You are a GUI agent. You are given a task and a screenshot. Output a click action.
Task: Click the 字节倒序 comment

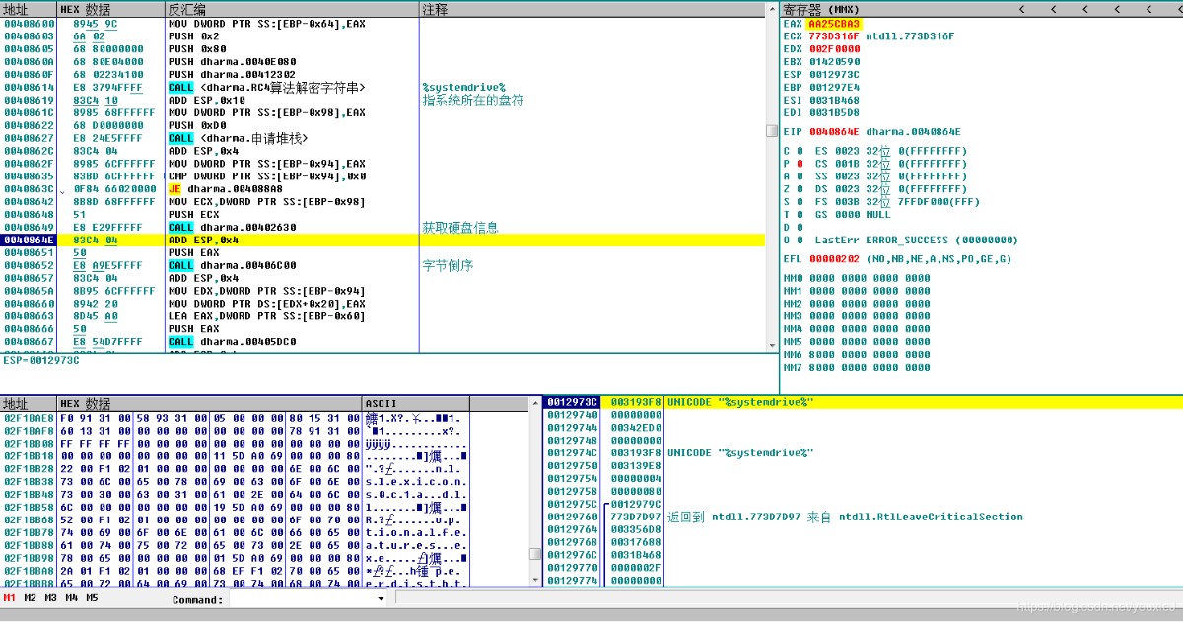449,266
